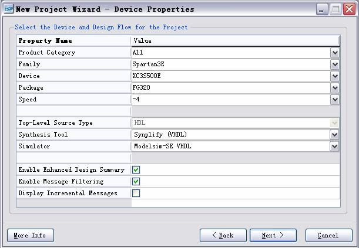359x248 pixels.
Task: Click the Value column header
Action: tap(236, 41)
